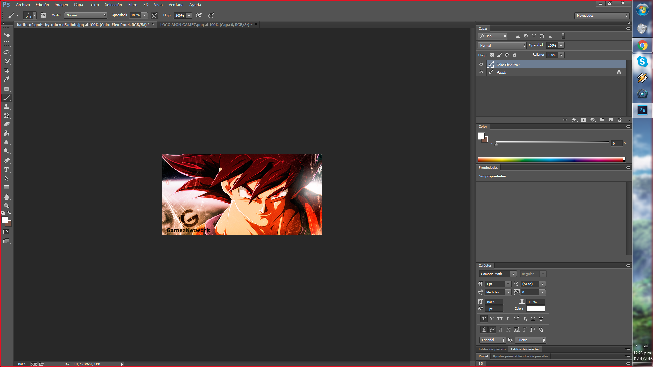
Task: Toggle faux italic in Carácter panel
Action: pyautogui.click(x=492, y=319)
